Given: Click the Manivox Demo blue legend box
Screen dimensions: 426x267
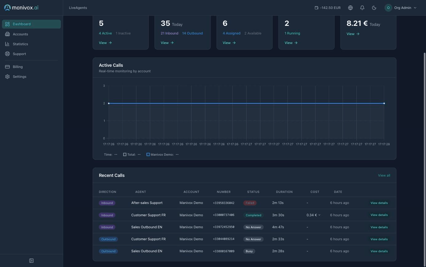Looking at the screenshot, I should click(148, 154).
